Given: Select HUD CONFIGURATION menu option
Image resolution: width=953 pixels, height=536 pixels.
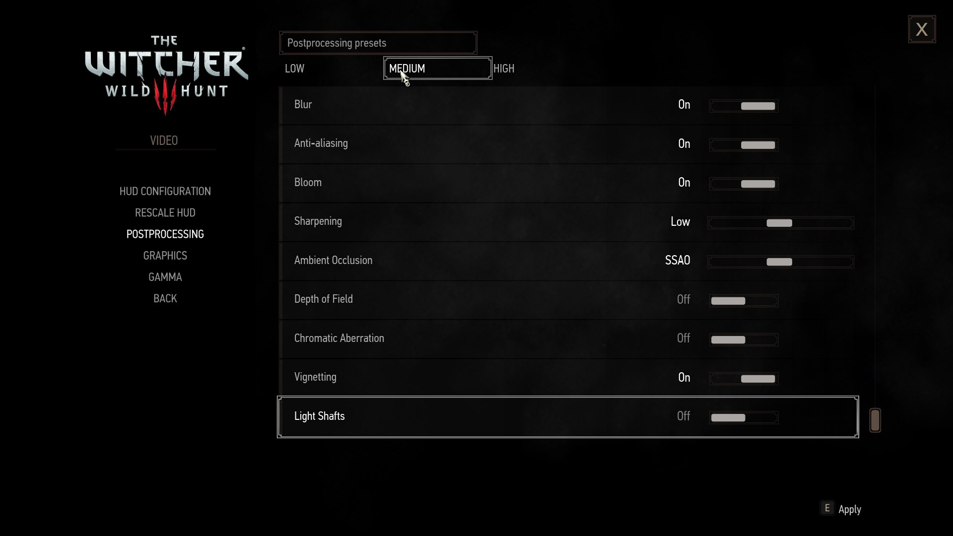Looking at the screenshot, I should pos(165,191).
